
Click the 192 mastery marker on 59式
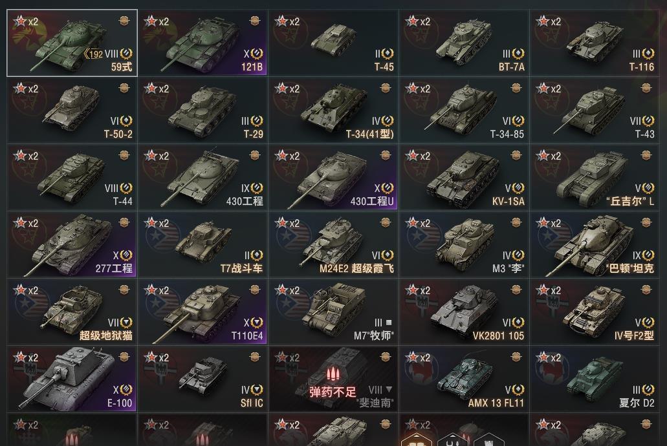[93, 54]
